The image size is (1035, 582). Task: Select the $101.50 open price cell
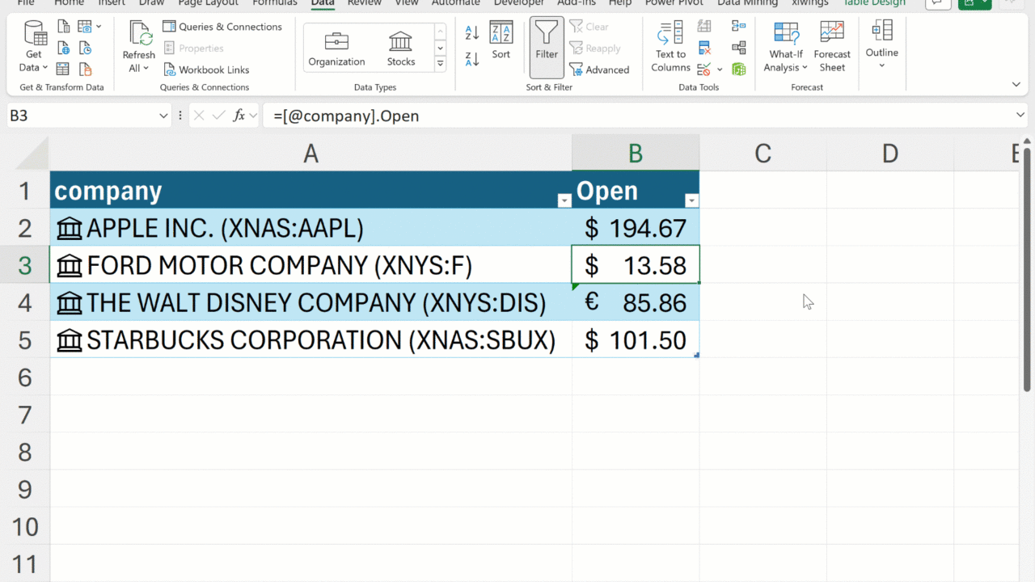(x=636, y=339)
